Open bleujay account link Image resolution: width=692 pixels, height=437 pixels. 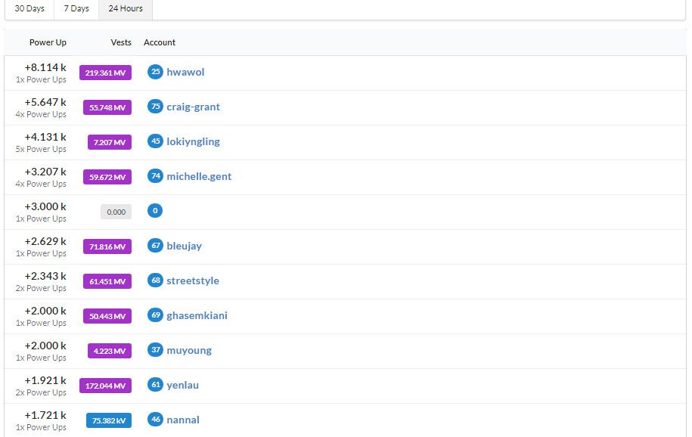tap(184, 246)
